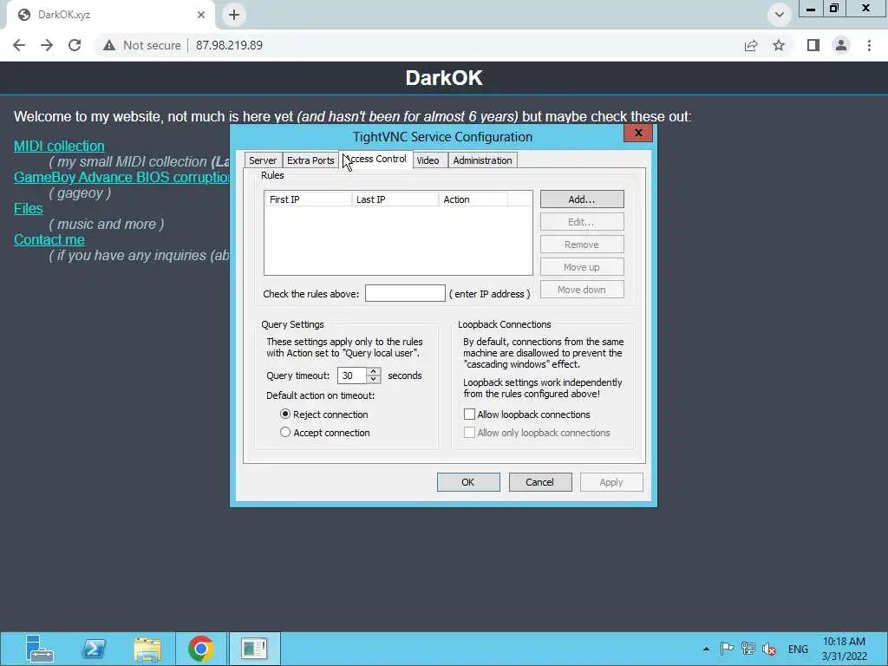Open Server Manager from taskbar
Viewport: 888px width, 666px height.
point(39,649)
